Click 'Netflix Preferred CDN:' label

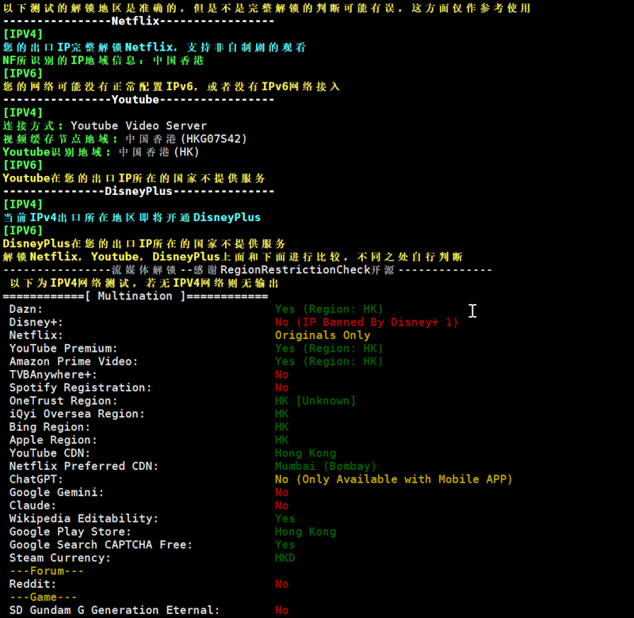tap(83, 466)
